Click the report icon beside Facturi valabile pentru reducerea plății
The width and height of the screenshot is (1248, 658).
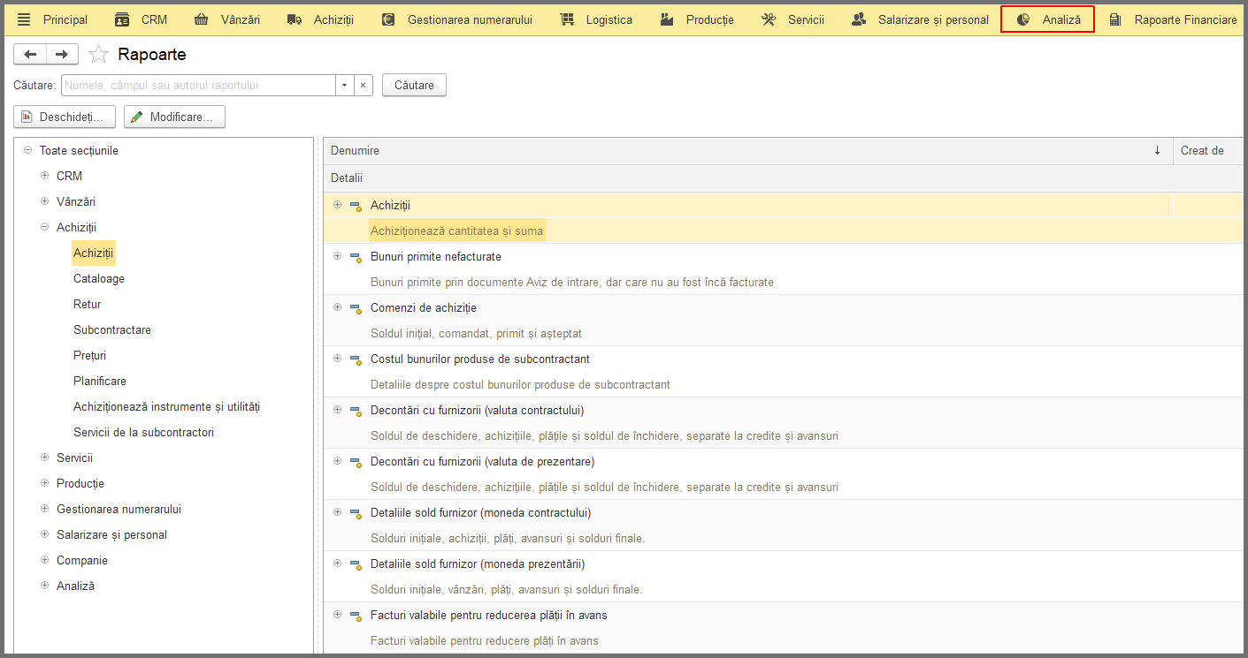point(356,616)
